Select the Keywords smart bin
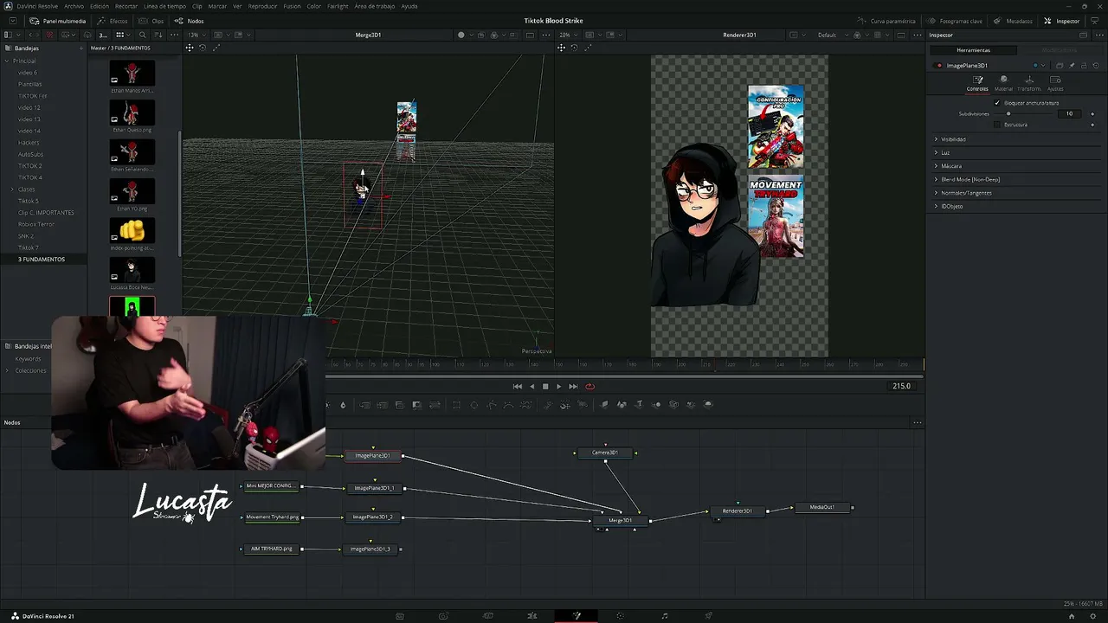 28,358
